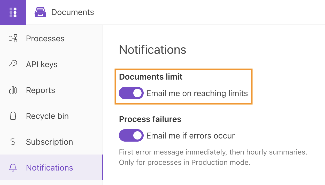Open Reports via the bar chart icon
This screenshot has width=325, height=185.
pyautogui.click(x=13, y=90)
